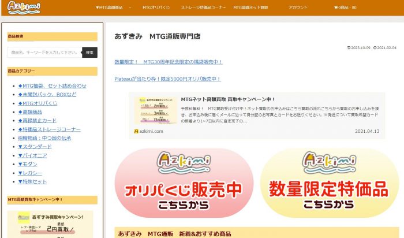
Task: Click the あずきみ MTG通販専門店 page heading
Action: click(x=157, y=36)
